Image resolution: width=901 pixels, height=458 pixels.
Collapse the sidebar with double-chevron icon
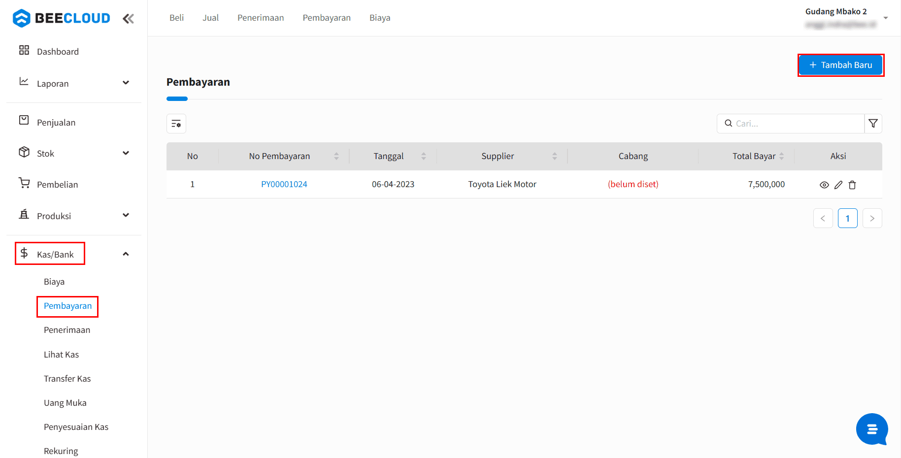click(x=128, y=19)
